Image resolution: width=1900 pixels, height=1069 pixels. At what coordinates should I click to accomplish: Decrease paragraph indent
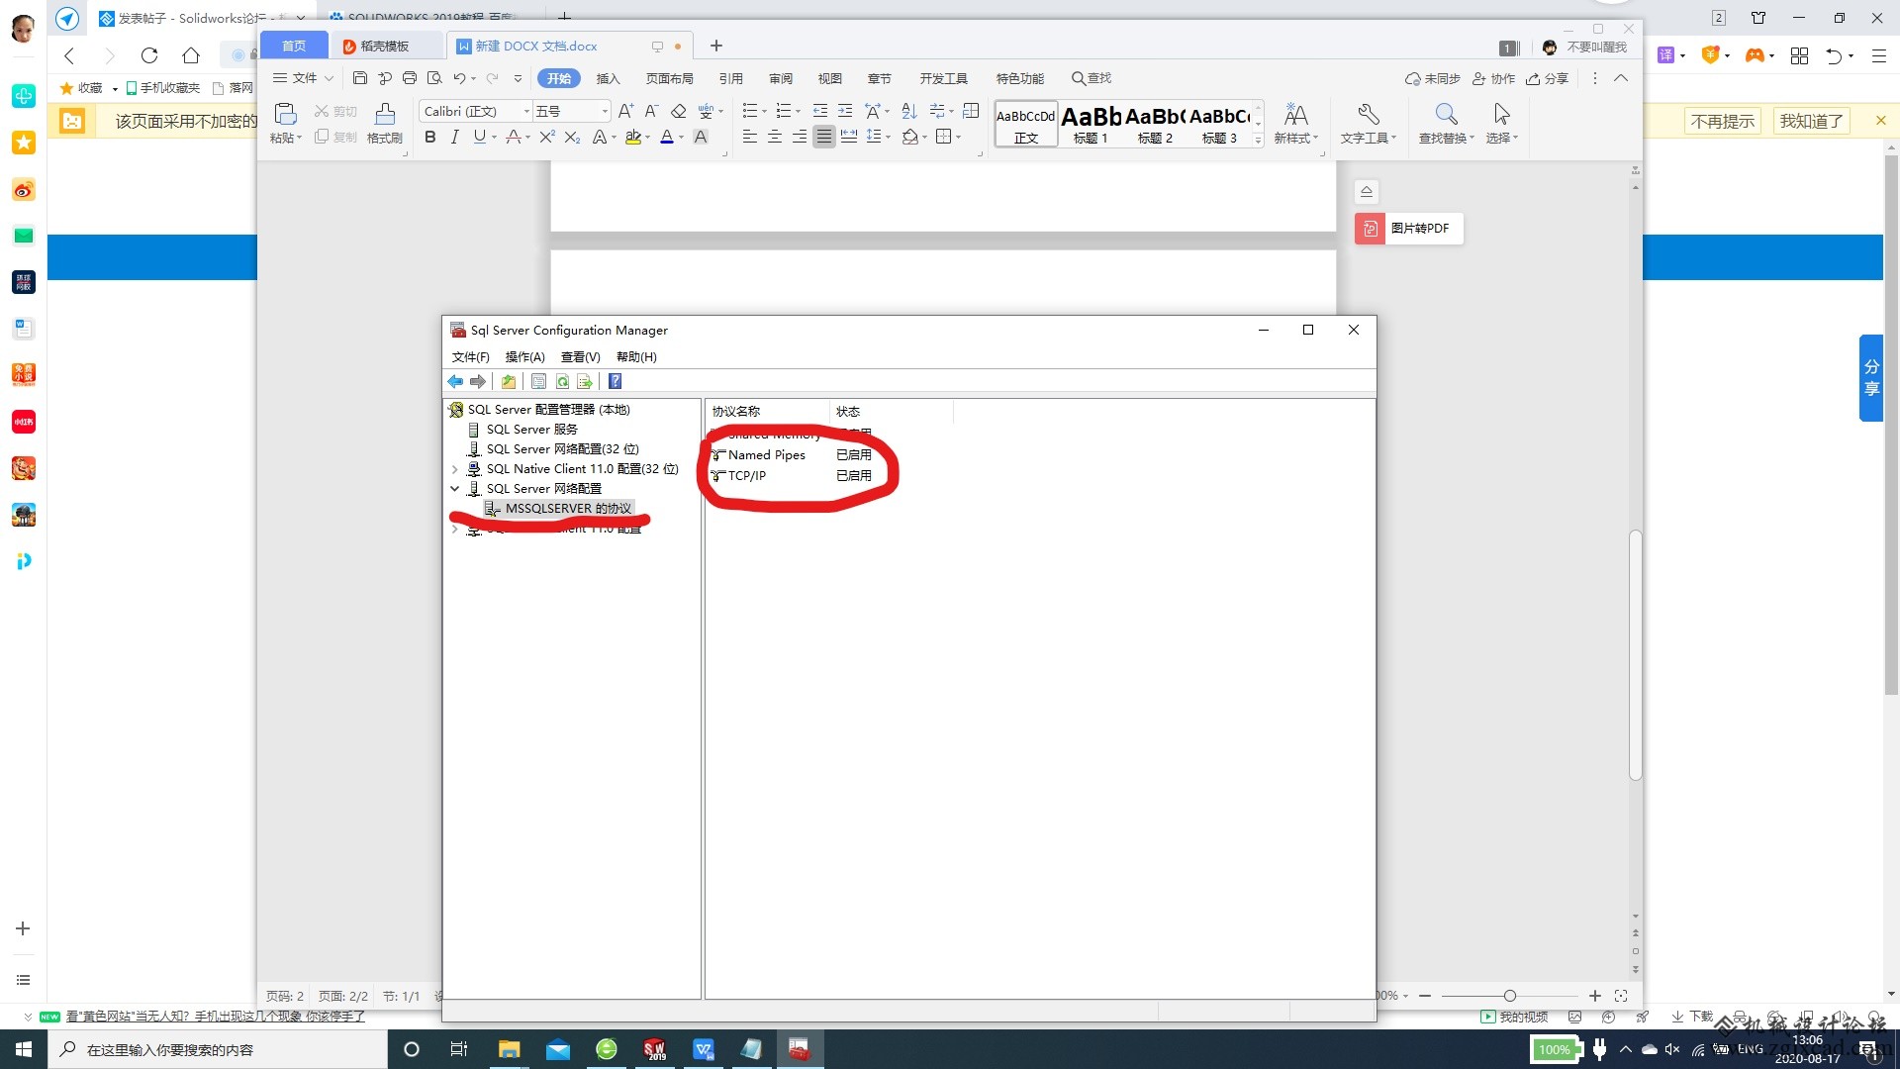tap(820, 111)
